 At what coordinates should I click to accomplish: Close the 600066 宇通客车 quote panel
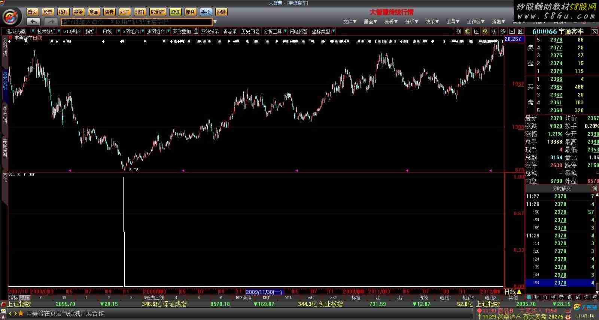tap(595, 32)
